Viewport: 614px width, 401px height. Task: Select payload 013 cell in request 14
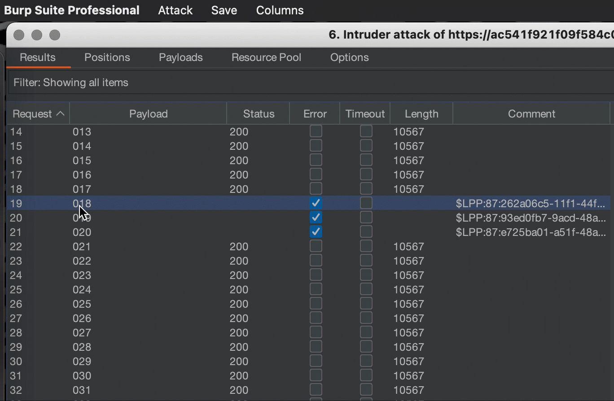[x=82, y=132]
